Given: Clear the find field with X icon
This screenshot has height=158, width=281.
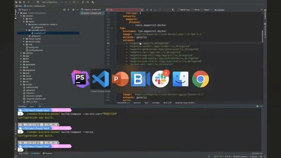Looking at the screenshot, I should coord(142,10).
